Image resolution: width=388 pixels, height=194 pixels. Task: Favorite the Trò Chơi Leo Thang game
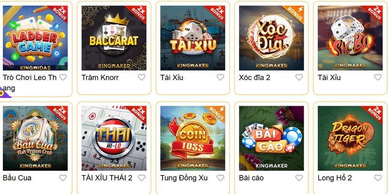coord(63,77)
